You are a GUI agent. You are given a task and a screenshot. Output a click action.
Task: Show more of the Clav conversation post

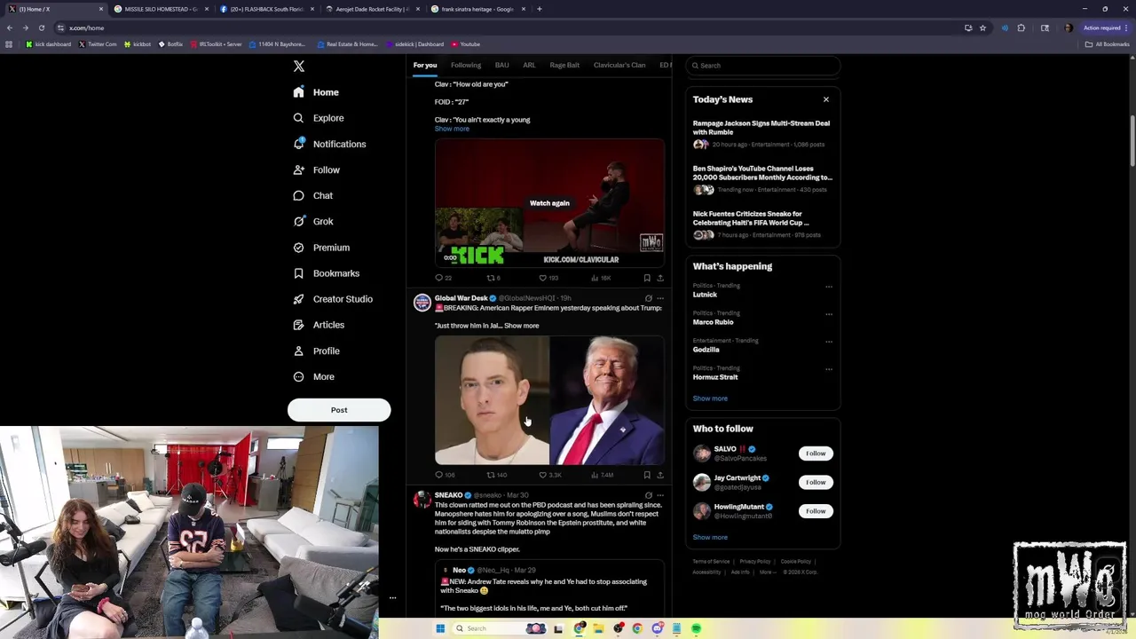click(x=452, y=129)
